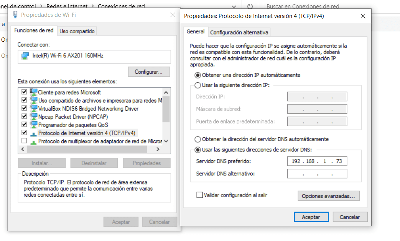400x241 pixels.
Task: Select Npcap Packet Driver (NPCAP) row text
Action: (x=73, y=117)
